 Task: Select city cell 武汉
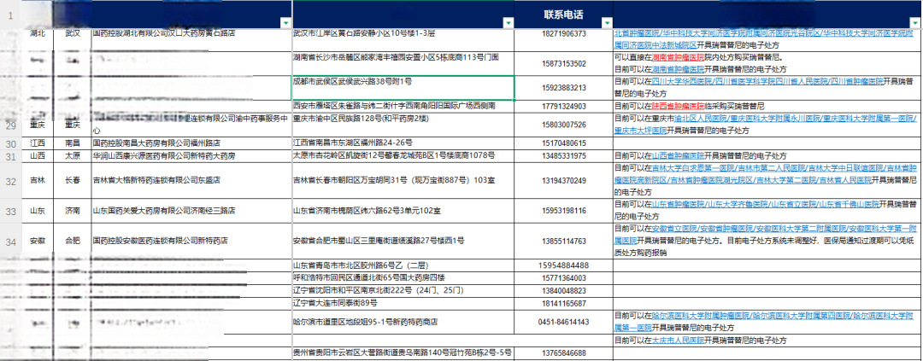pos(72,33)
